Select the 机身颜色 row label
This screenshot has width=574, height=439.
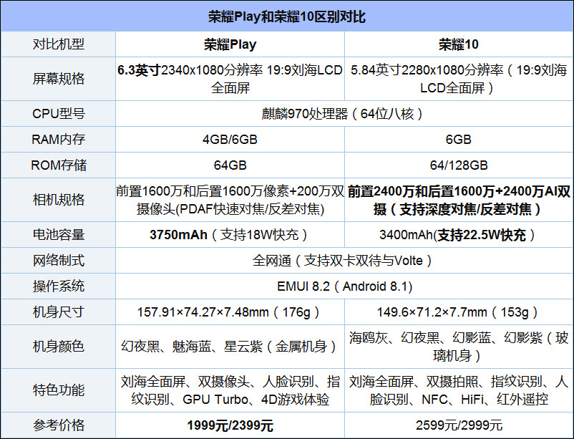pyautogui.click(x=59, y=347)
